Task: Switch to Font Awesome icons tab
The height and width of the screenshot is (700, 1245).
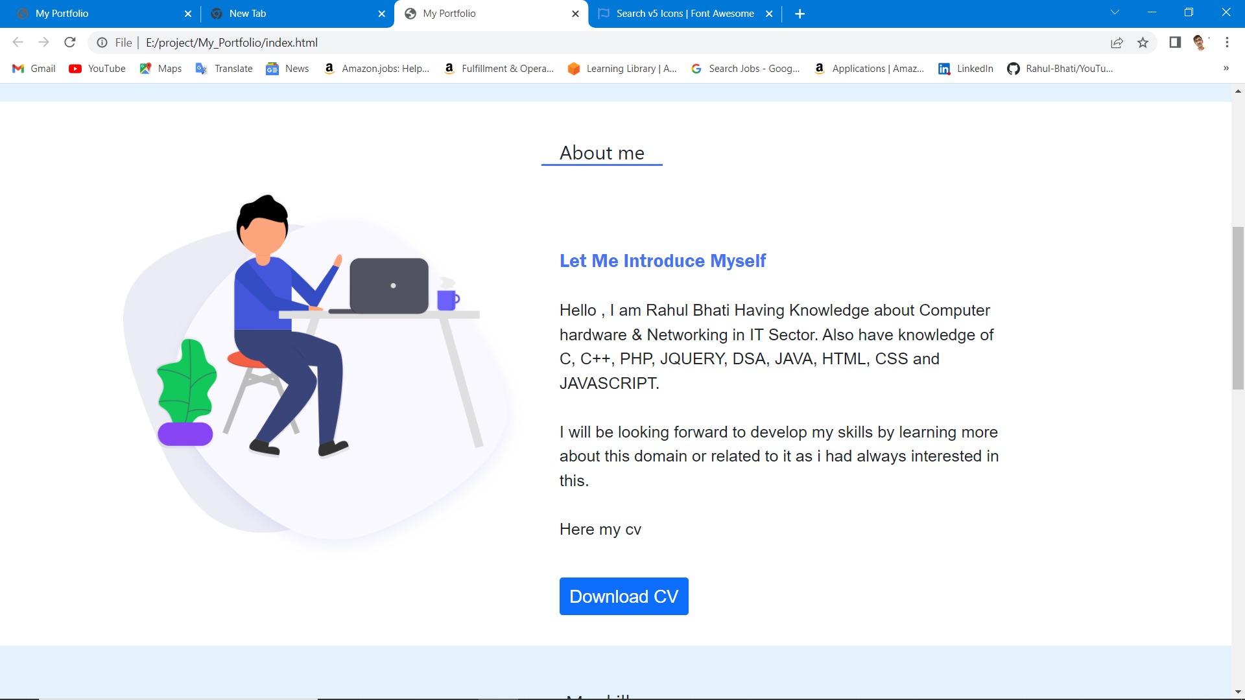Action: click(x=684, y=14)
